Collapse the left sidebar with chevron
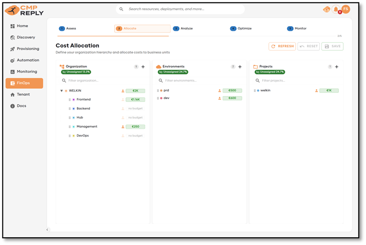This screenshot has width=366, height=245. point(47,230)
